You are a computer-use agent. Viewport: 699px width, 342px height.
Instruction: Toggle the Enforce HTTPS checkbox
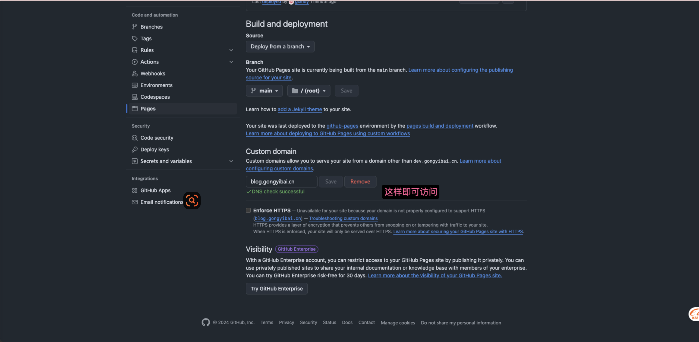point(248,210)
